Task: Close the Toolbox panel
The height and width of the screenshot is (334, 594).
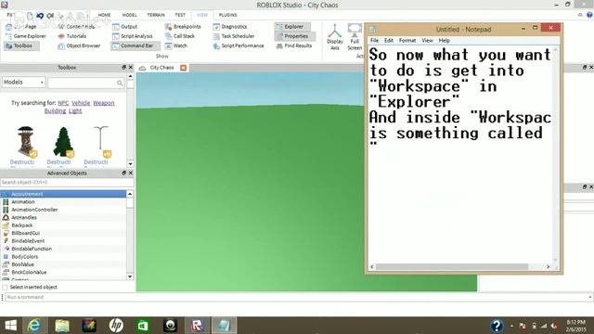Action: point(131,68)
